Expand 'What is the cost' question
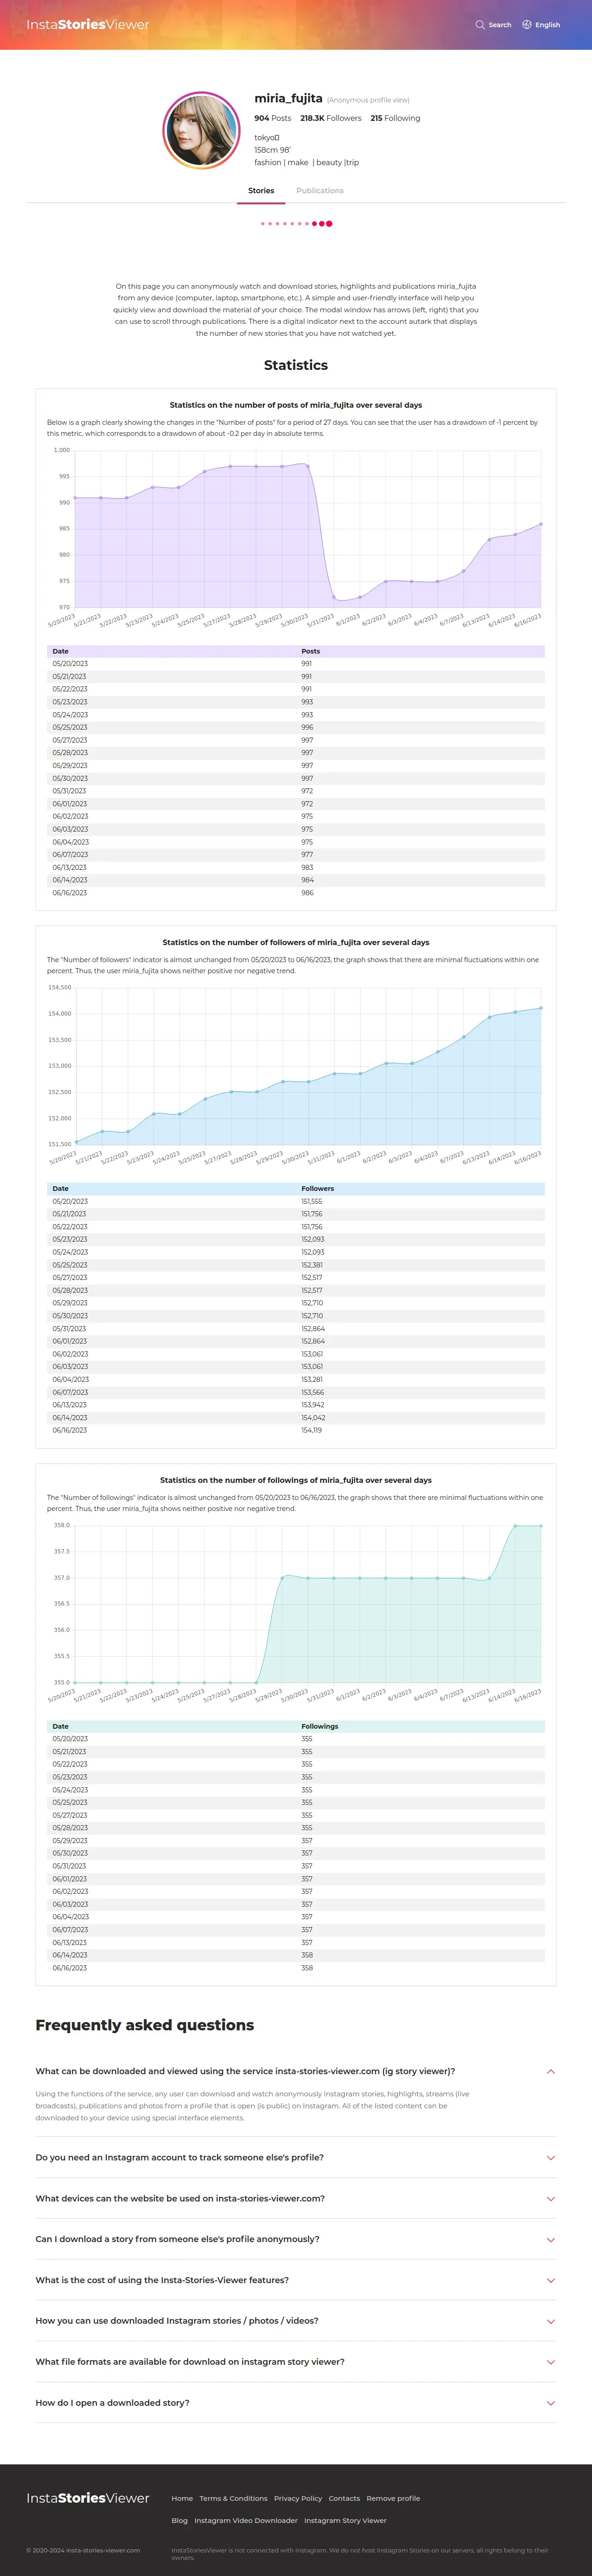 click(296, 2280)
